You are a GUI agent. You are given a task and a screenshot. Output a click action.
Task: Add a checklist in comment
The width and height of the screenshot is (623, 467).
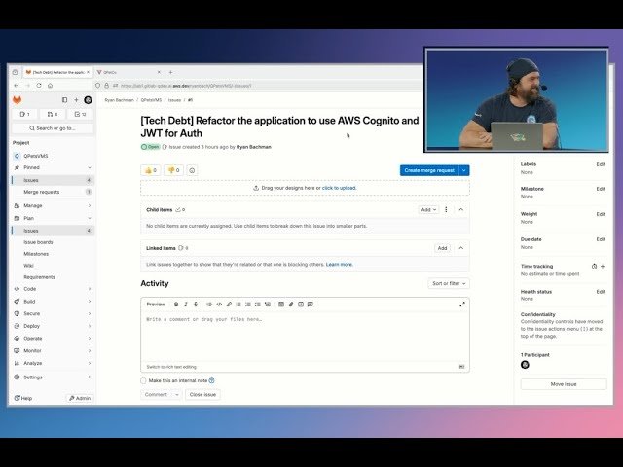point(257,305)
